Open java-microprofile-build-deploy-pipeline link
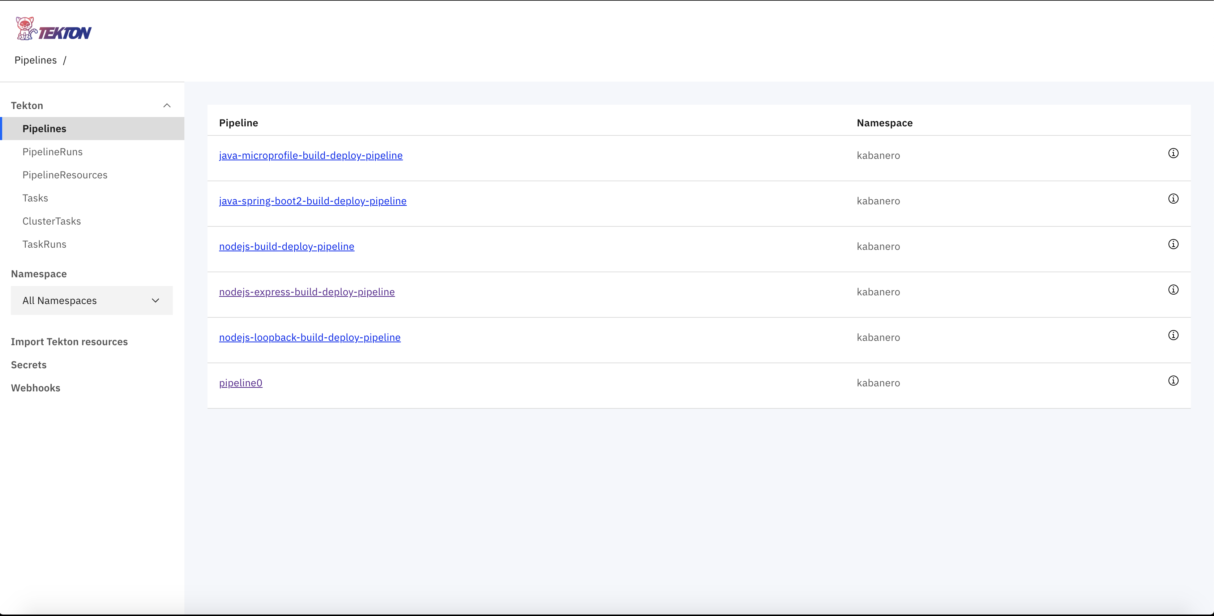 point(311,155)
